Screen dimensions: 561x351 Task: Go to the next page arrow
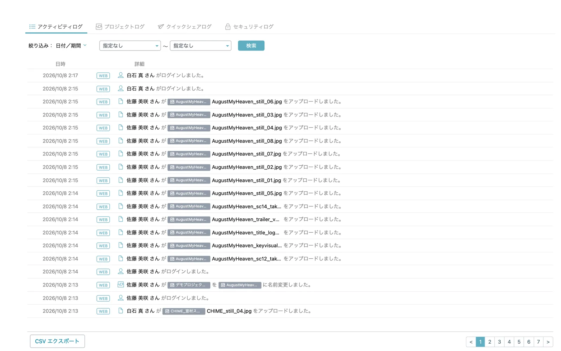click(548, 342)
